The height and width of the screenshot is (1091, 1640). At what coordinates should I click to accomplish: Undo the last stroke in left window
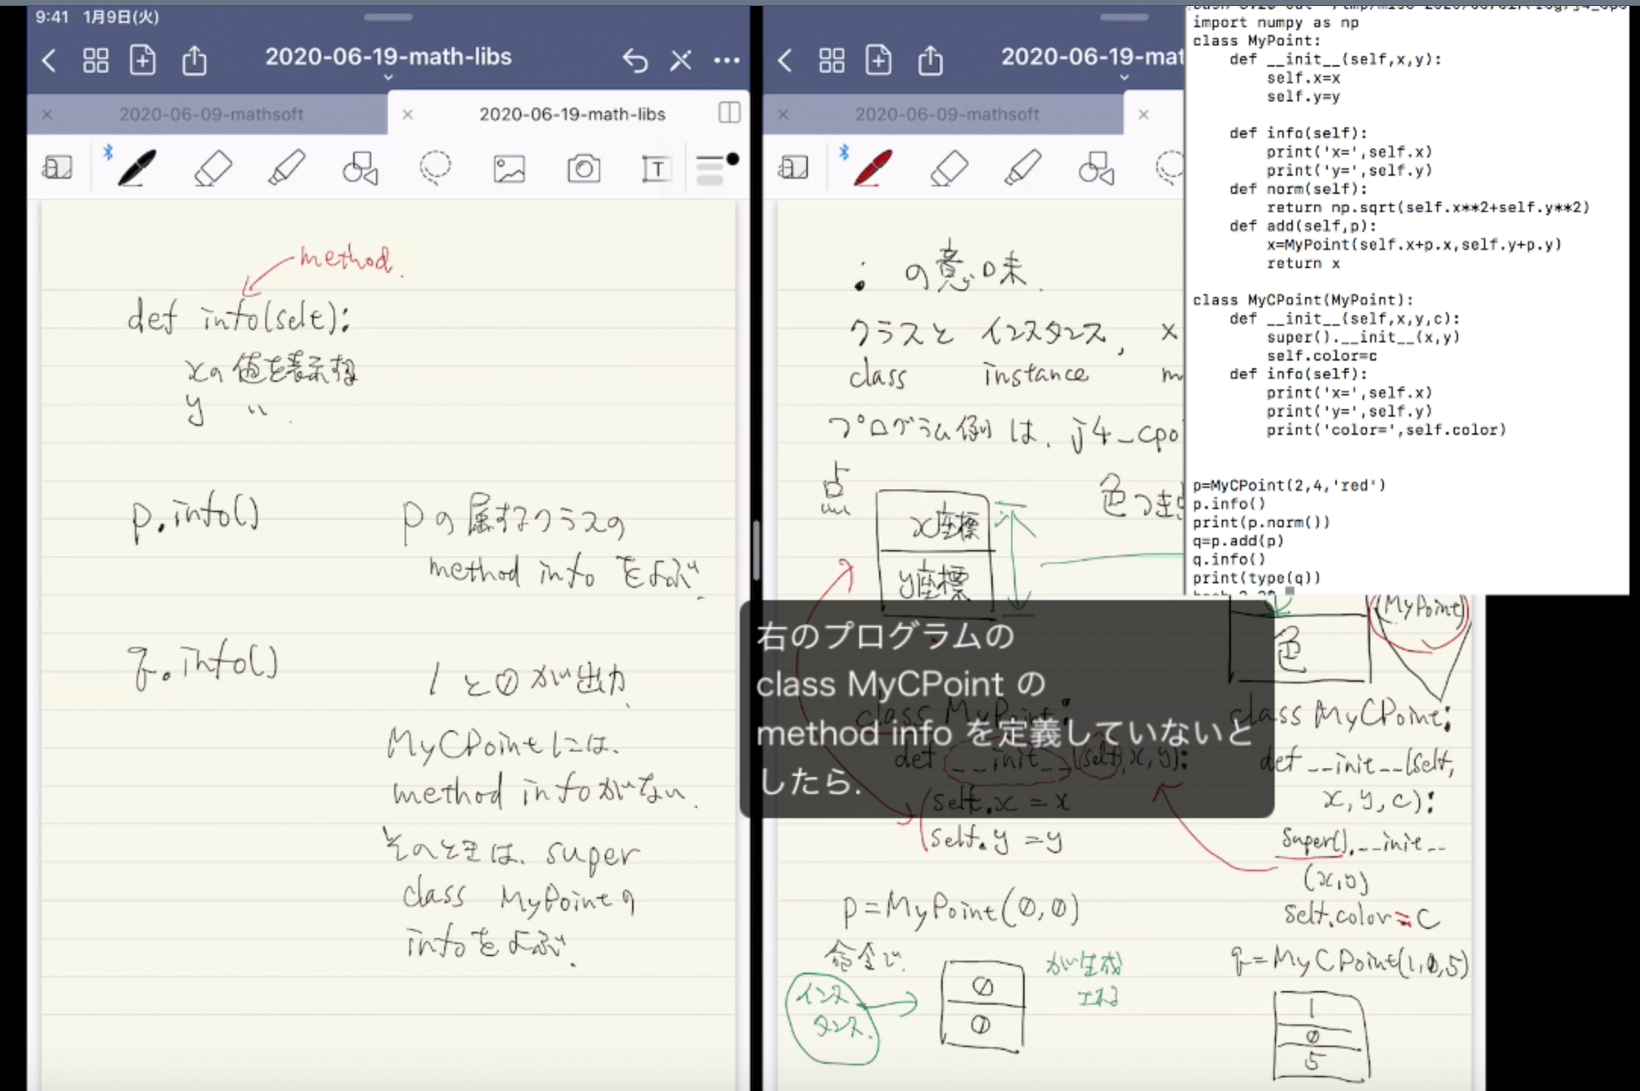(x=635, y=60)
